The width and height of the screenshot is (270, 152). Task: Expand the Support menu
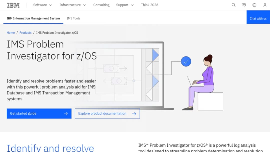[125, 5]
